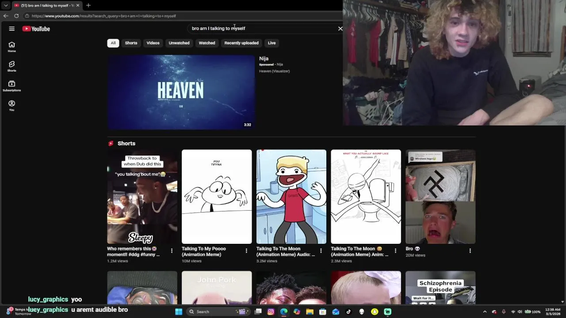Click the 'Who remembers this' Short title
566x318 pixels.
tap(134, 252)
